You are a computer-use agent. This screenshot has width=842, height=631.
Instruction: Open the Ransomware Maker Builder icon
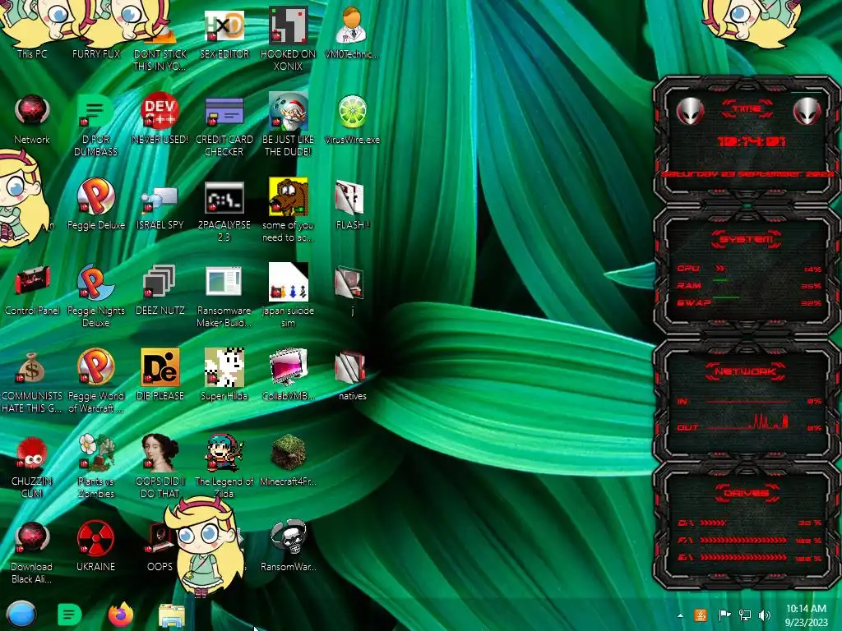224,282
